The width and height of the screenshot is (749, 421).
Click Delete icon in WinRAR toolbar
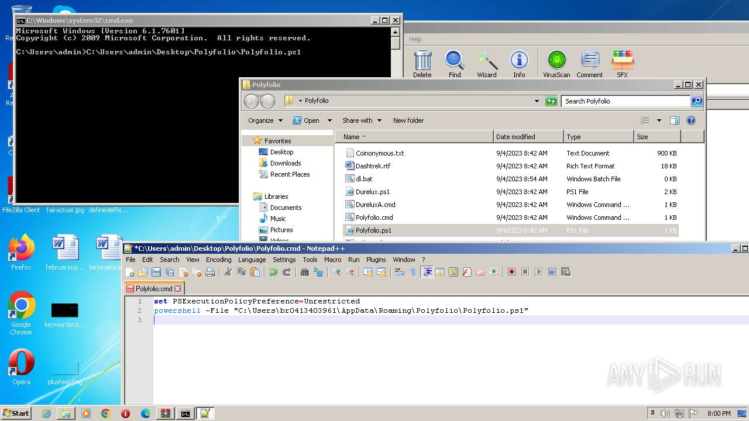422,64
